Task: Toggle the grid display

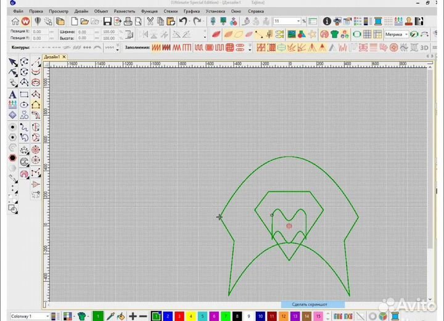Action: click(x=368, y=35)
